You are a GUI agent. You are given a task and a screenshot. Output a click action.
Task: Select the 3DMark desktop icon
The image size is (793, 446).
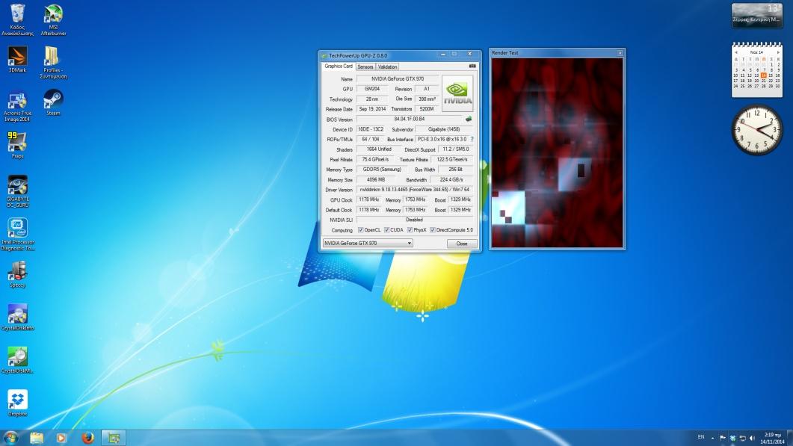pos(17,59)
